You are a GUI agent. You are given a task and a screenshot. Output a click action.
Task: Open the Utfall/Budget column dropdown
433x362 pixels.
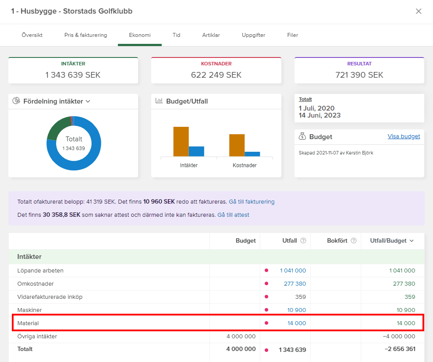tap(411, 241)
